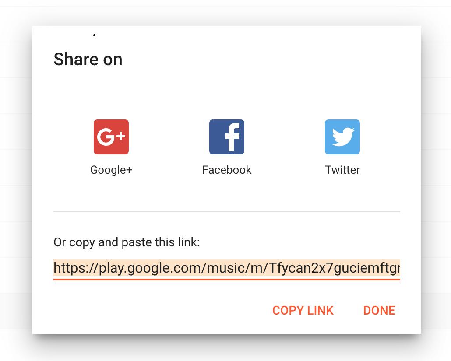Screen dimensions: 451x361
Task: Select the Google+ text label
Action: (x=111, y=170)
